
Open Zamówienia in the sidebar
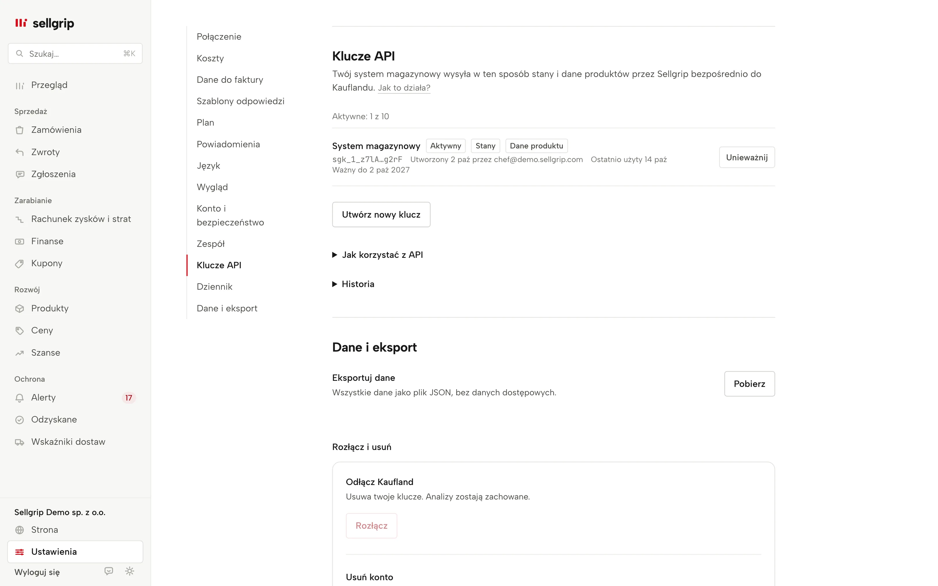pos(75,130)
